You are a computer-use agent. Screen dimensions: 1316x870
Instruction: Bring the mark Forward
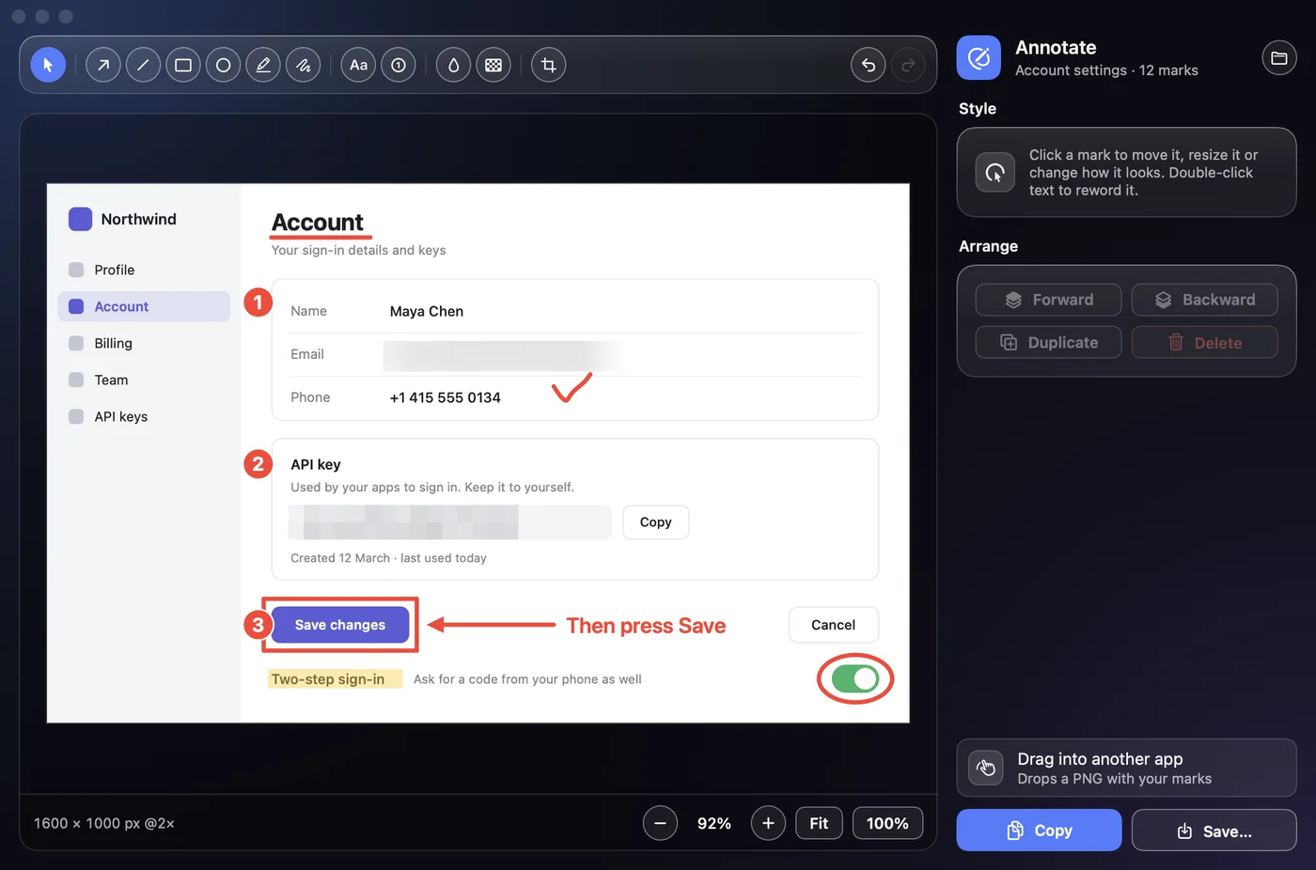point(1048,300)
